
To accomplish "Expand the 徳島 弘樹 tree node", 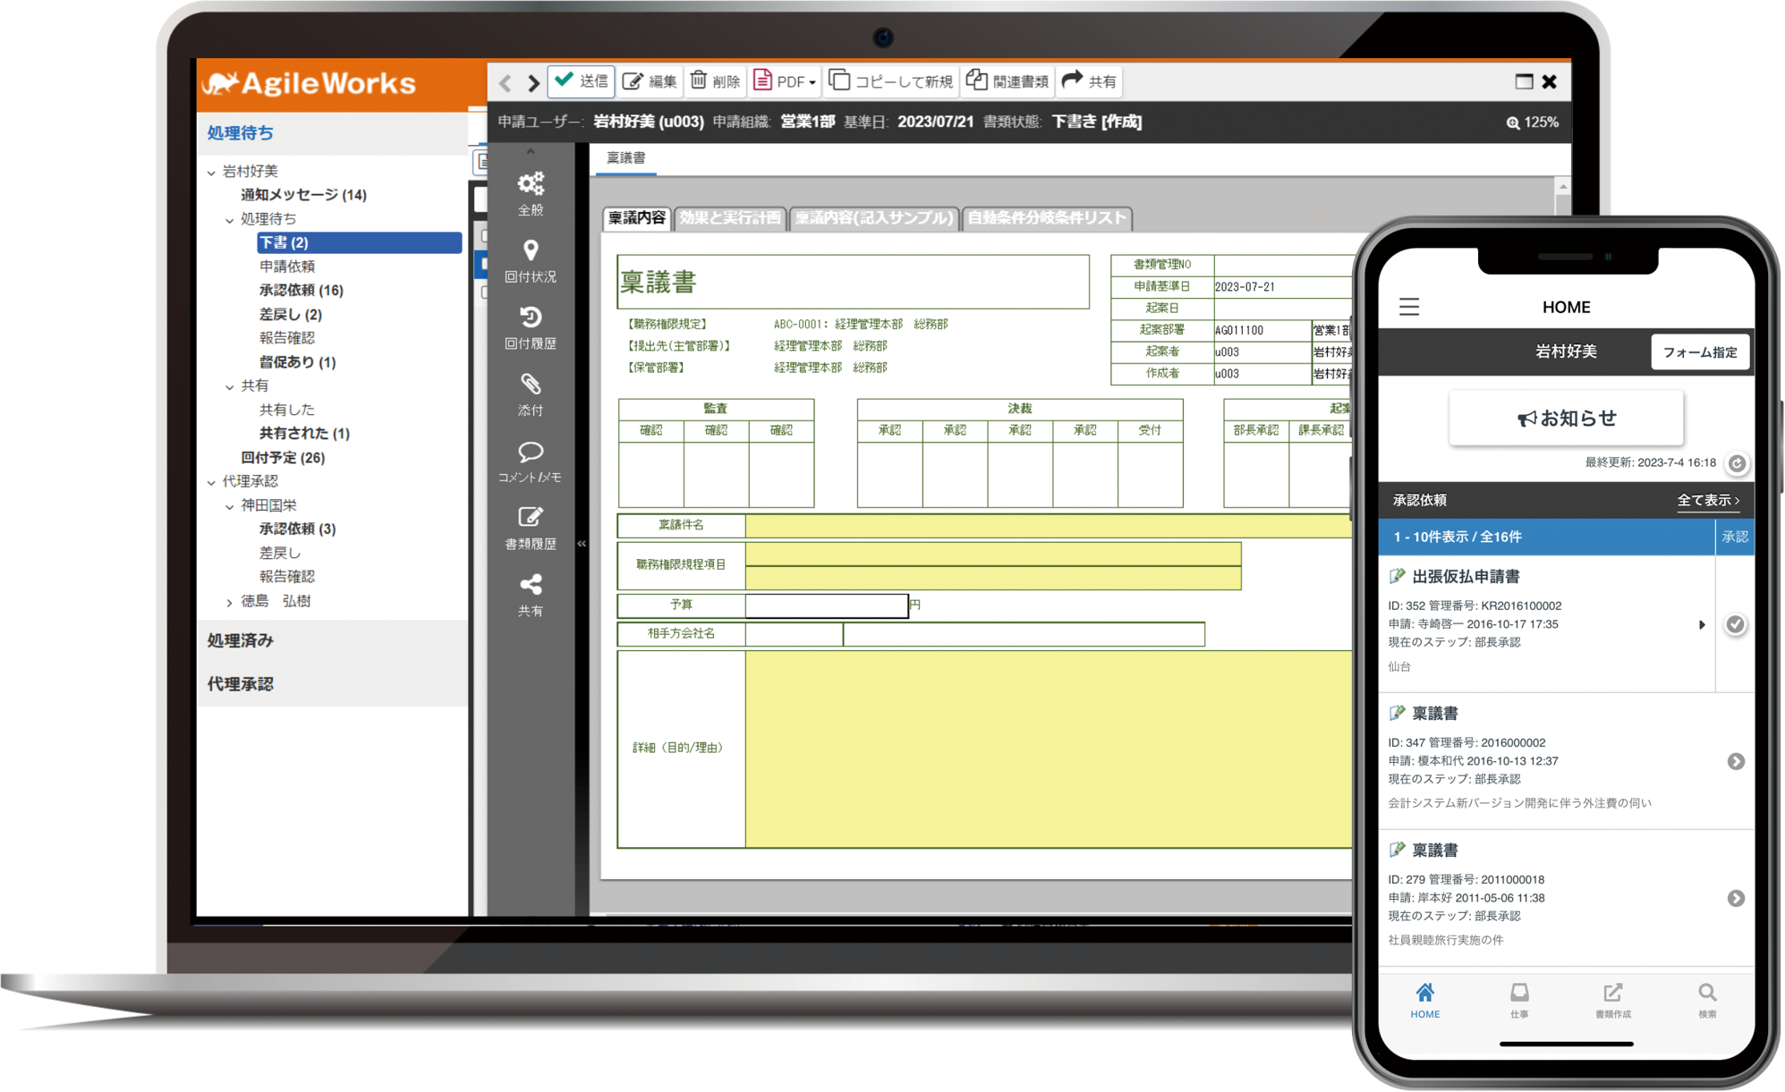I will tap(231, 600).
